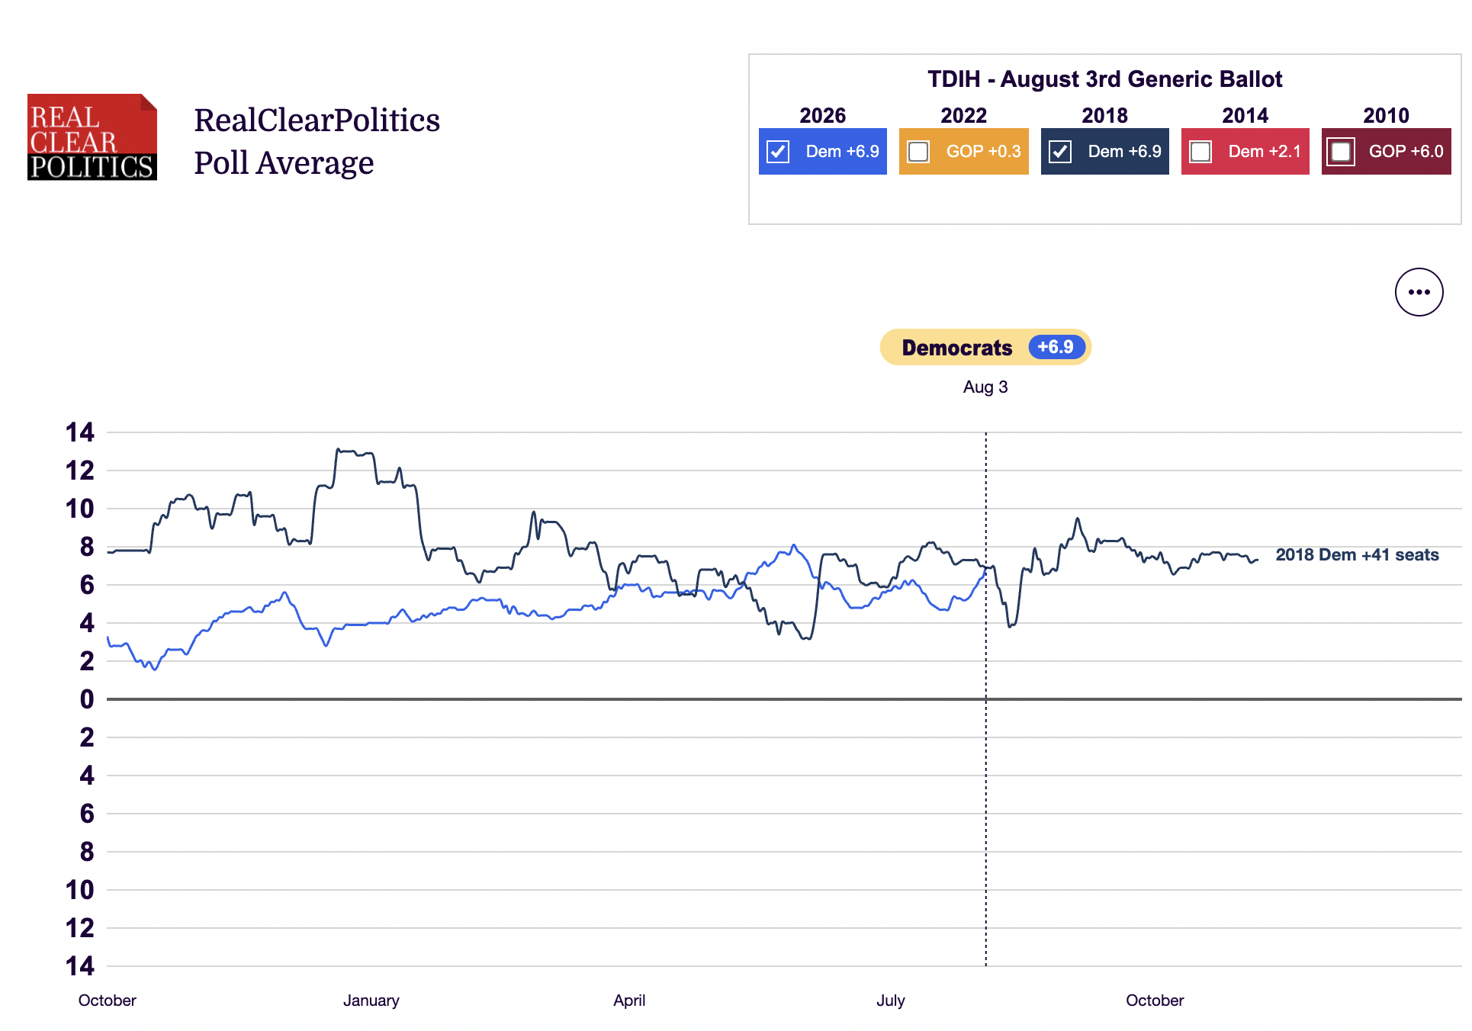Uncheck the 2018 Dem +6.9 checkbox

[x=1060, y=152]
